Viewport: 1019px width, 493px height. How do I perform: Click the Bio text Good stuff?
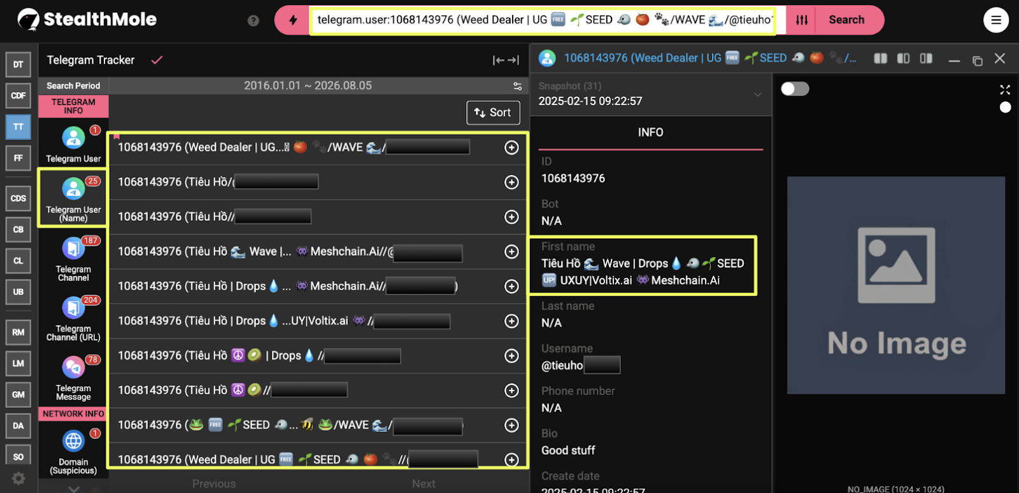click(x=568, y=450)
